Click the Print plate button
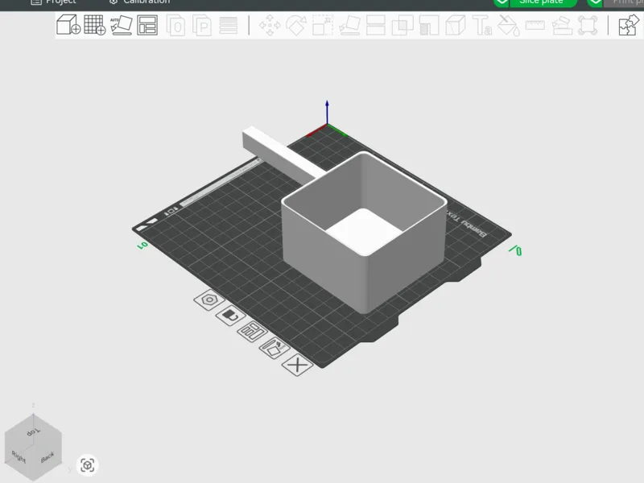Screen dimensions: 644x483 [x=625, y=2]
